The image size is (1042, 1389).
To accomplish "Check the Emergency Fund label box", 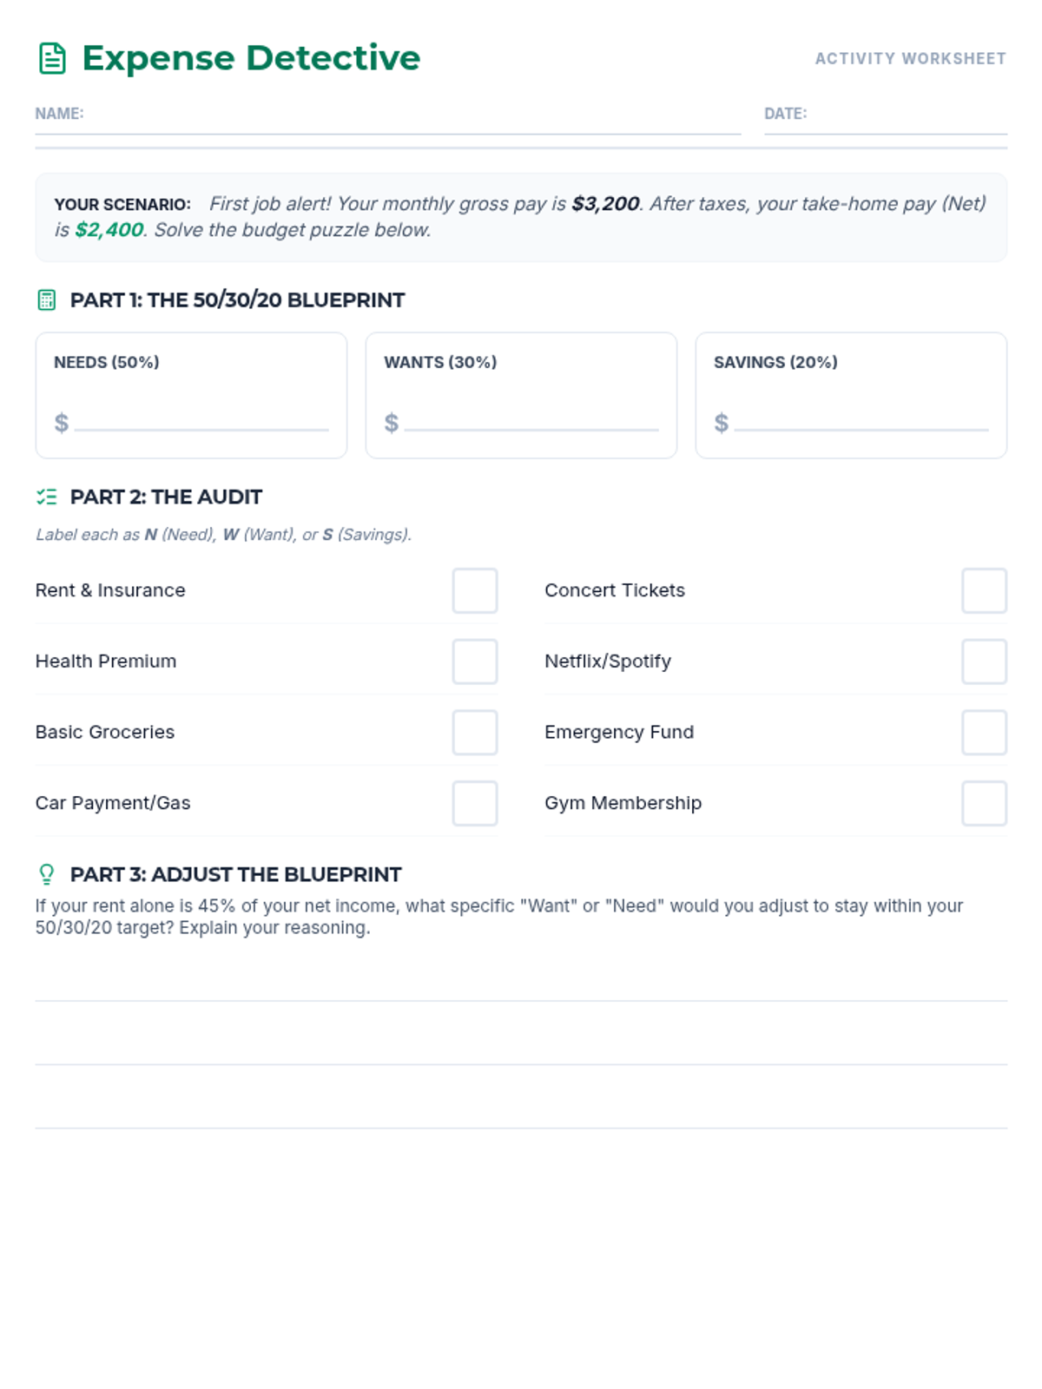I will click(985, 732).
